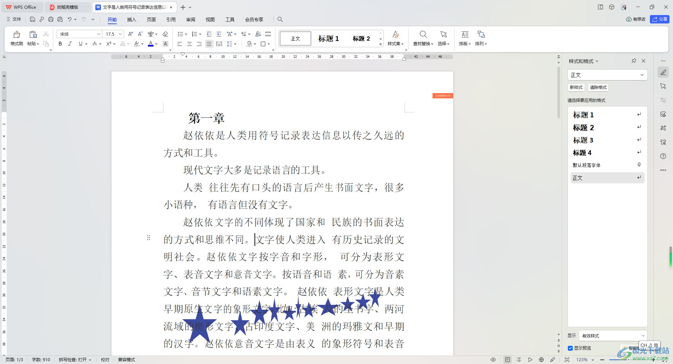Toggle Underline formatting
This screenshot has width=673, height=364.
[x=81, y=44]
